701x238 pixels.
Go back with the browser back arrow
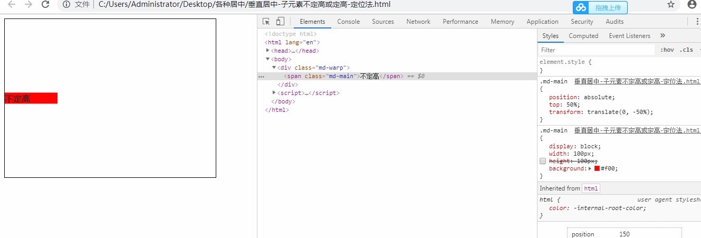[12, 5]
